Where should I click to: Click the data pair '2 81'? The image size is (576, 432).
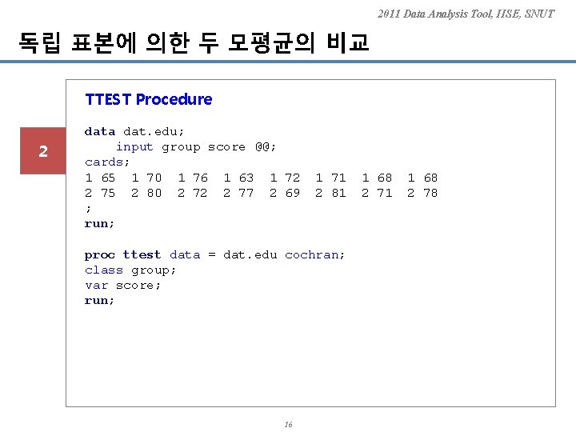click(331, 193)
